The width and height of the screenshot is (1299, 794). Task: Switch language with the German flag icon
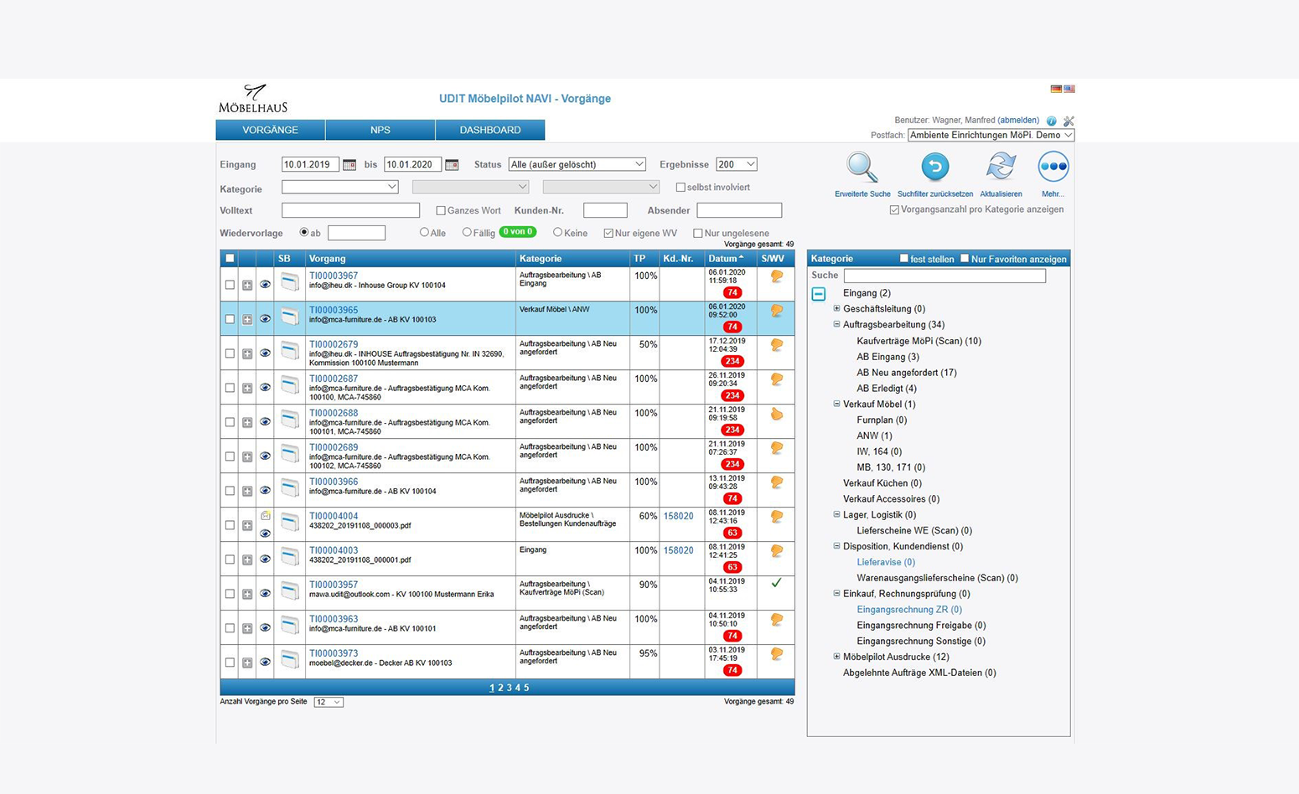point(1056,89)
